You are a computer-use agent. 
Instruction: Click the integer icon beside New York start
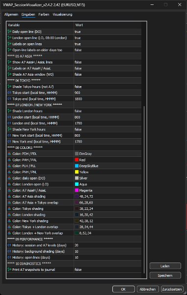9,136
